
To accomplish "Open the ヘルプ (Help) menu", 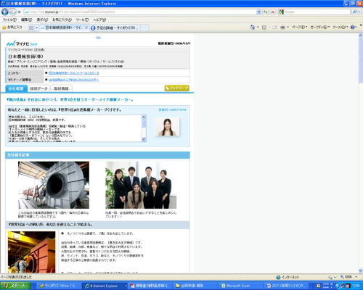I will 99,20.
